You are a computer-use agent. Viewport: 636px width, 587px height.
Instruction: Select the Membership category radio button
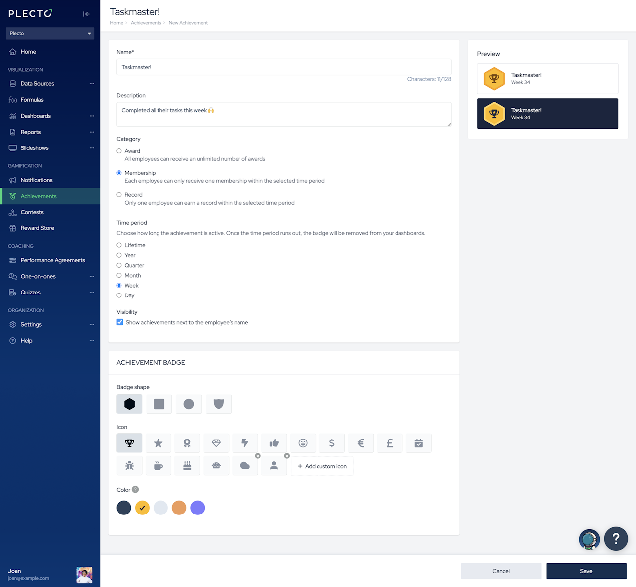pos(119,173)
